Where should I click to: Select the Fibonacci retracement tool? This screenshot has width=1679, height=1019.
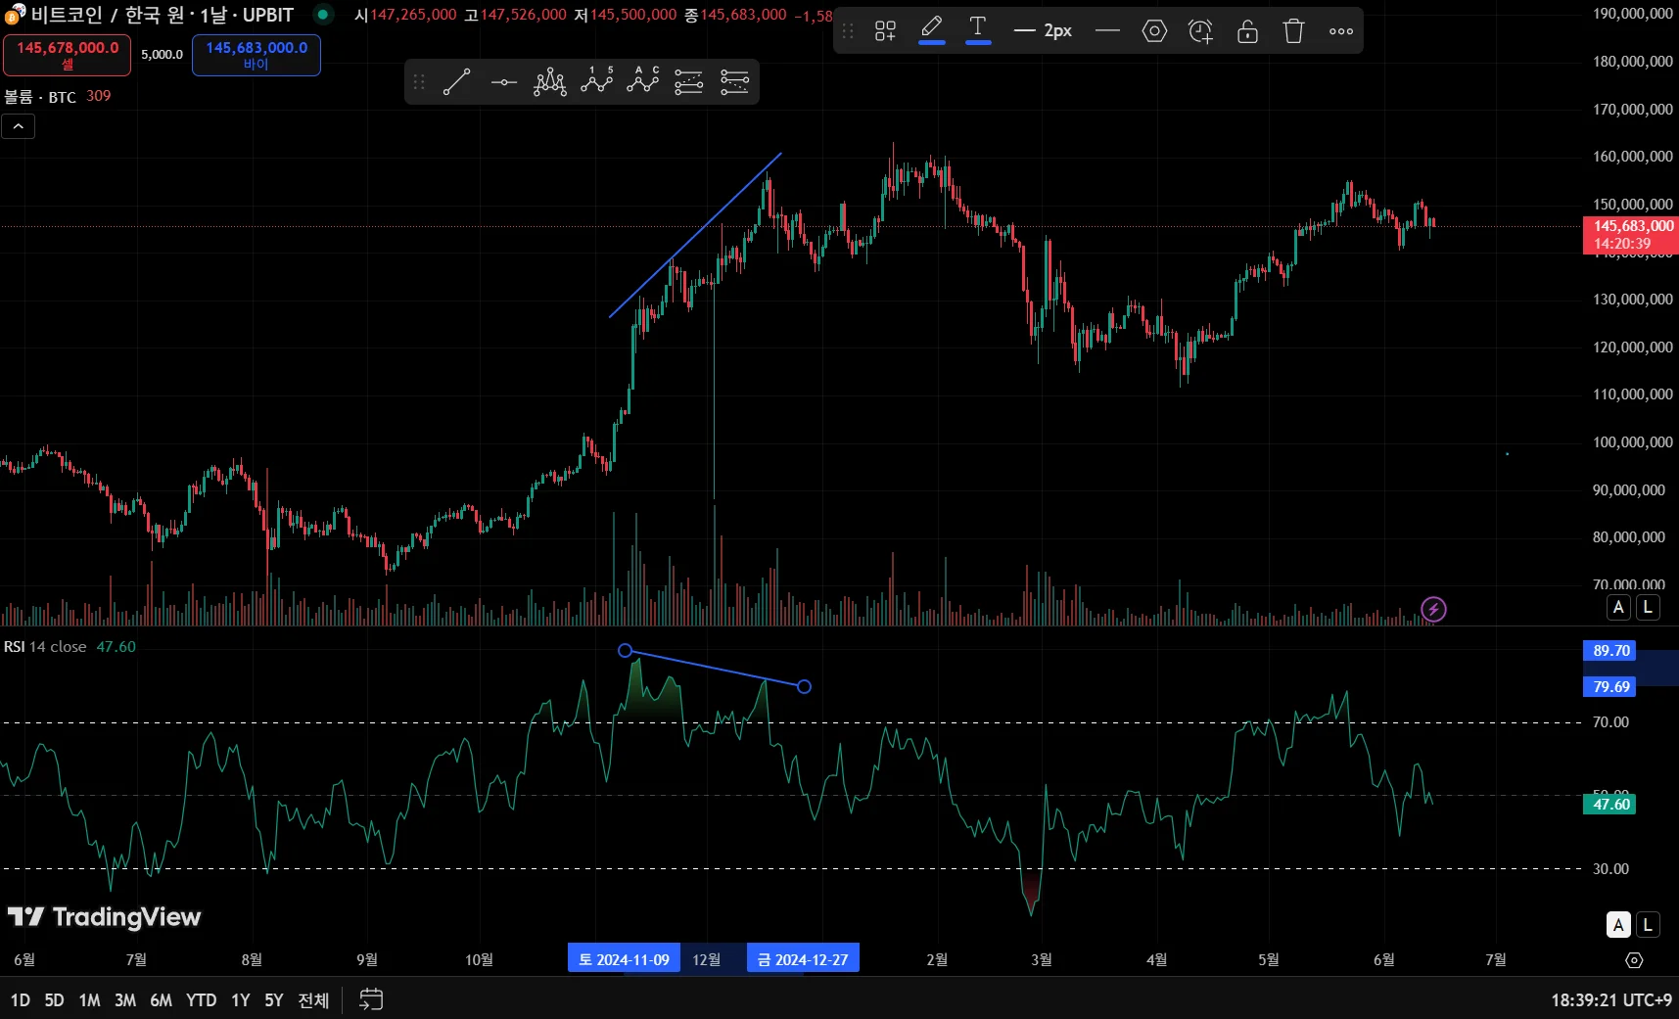tap(688, 82)
